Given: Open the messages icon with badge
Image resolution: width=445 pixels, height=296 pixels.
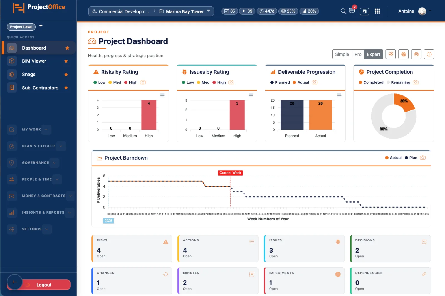Looking at the screenshot, I should [352, 11].
